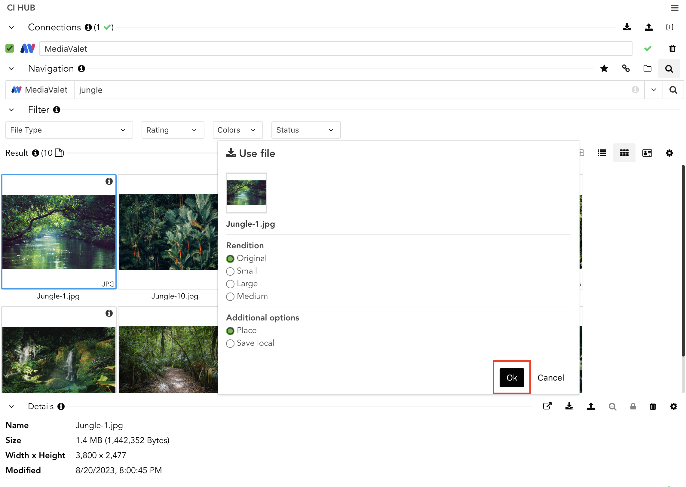The height and width of the screenshot is (487, 686).
Task: Open the Rating filter dropdown
Action: (x=173, y=130)
